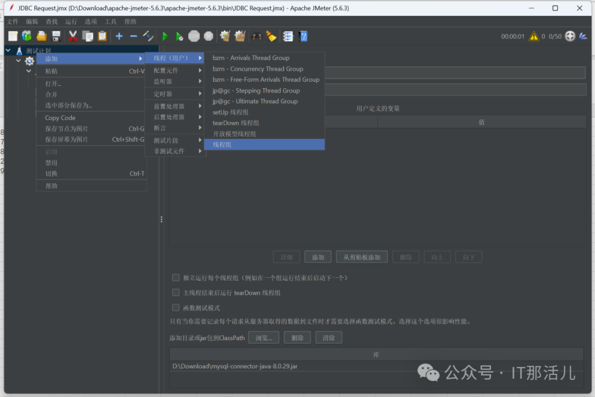Click the Stop test icon
595x397 pixels.
194,36
